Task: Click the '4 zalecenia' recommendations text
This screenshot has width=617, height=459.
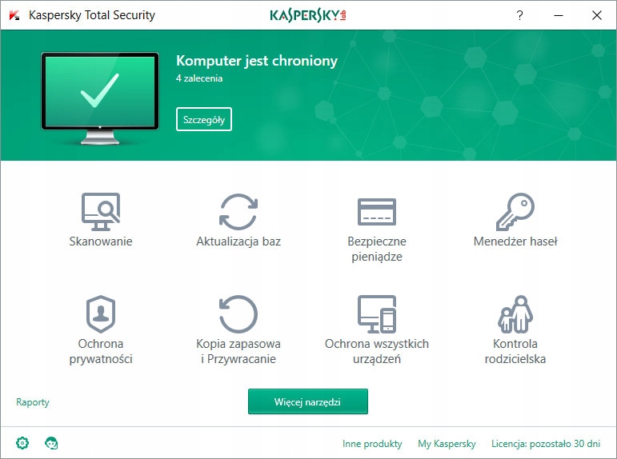Action: tap(199, 78)
